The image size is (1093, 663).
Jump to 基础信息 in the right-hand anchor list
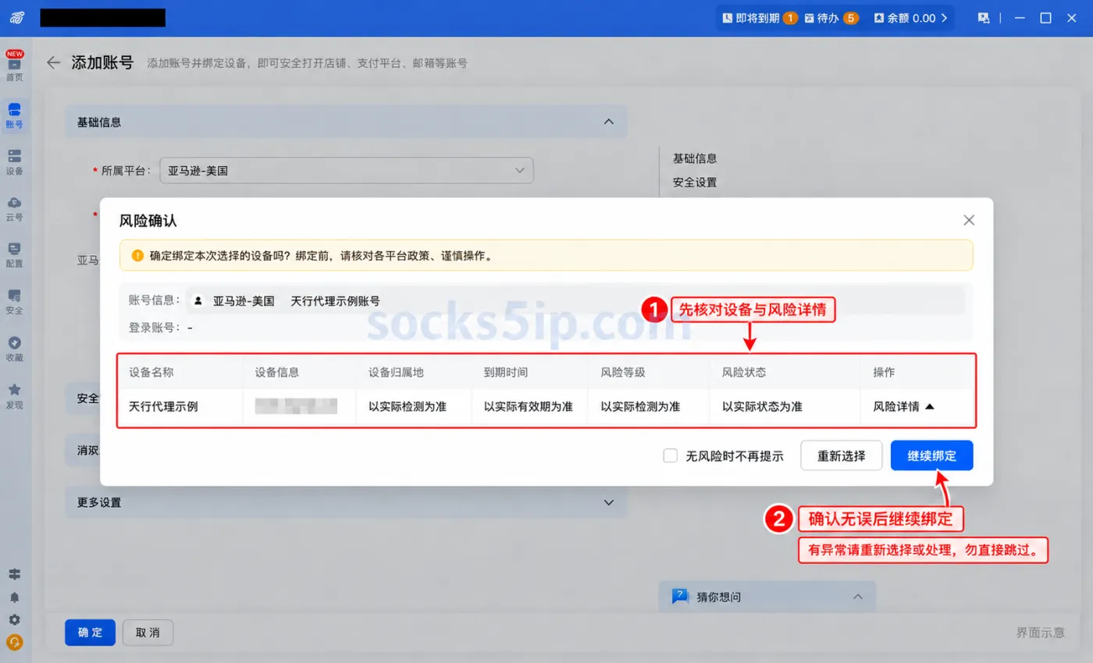coord(695,158)
